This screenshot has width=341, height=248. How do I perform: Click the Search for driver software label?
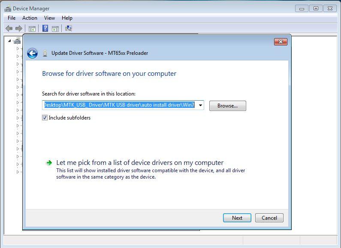point(89,94)
